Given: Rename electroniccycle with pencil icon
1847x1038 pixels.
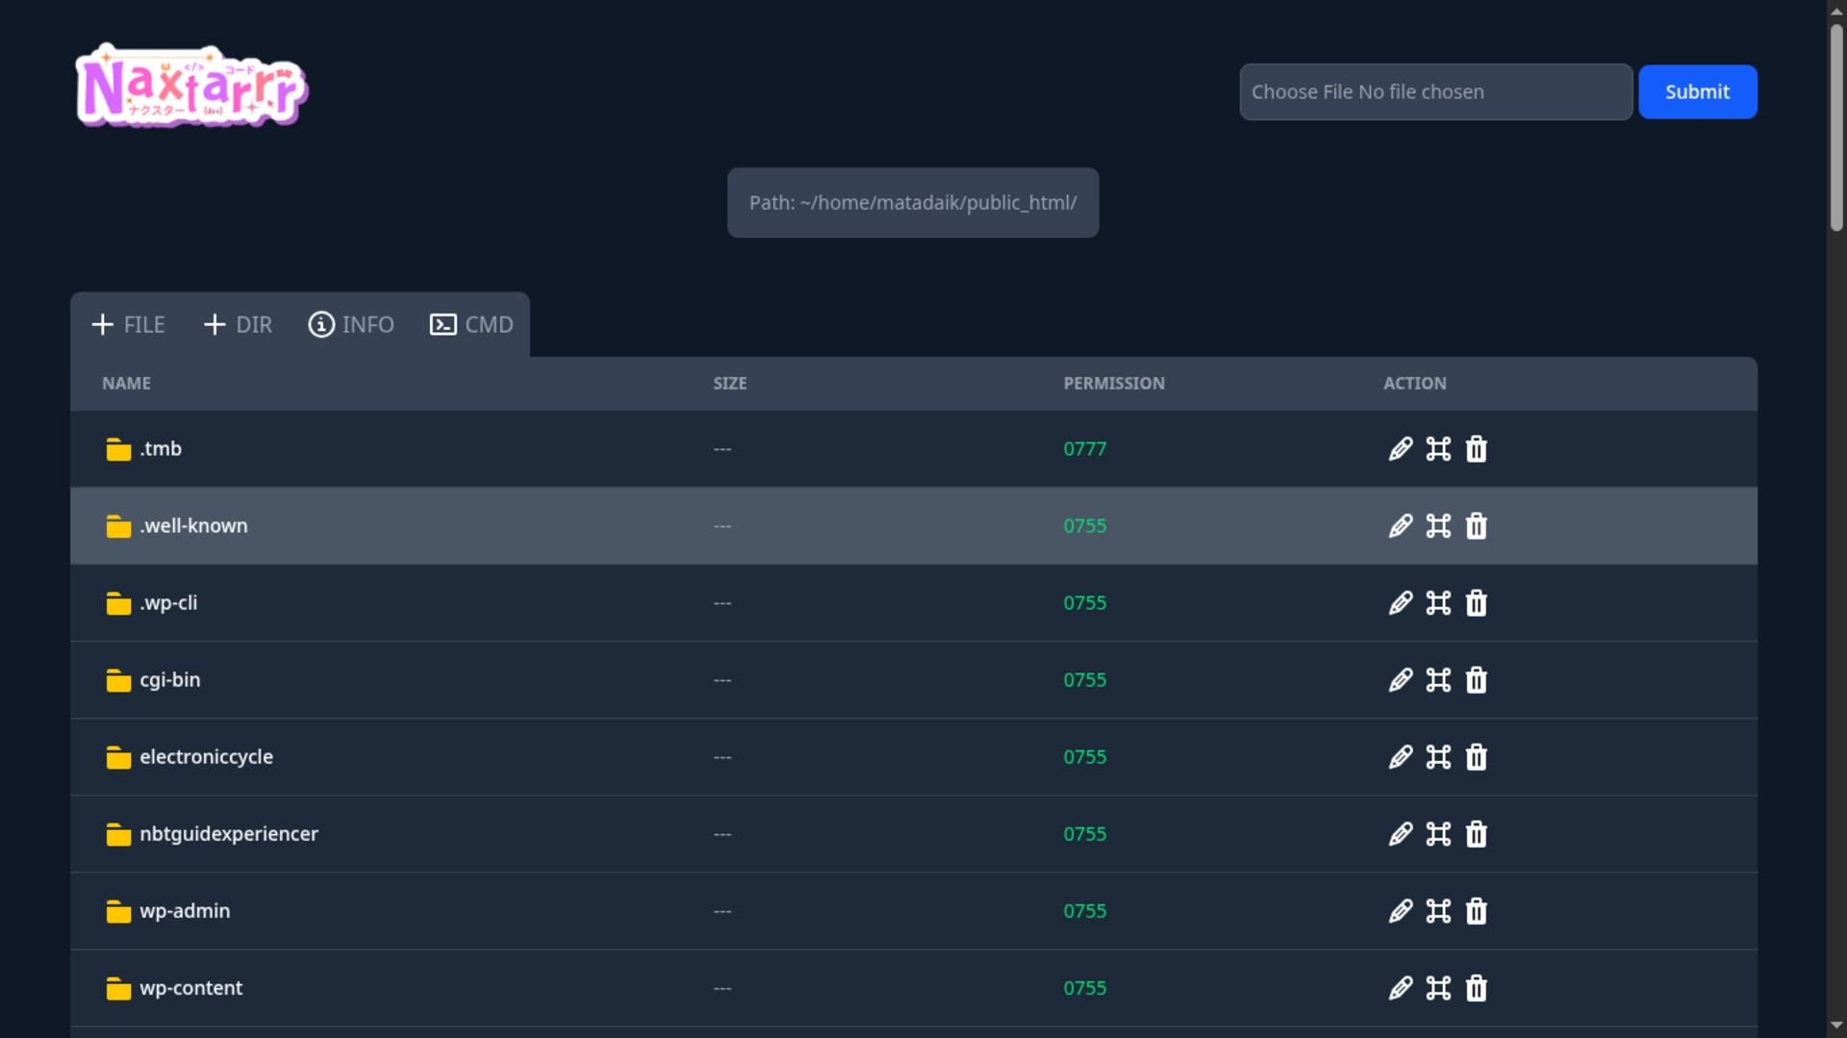Looking at the screenshot, I should [1401, 757].
